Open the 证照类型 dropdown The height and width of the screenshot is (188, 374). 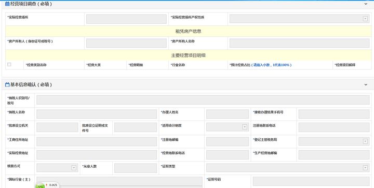[x=288, y=168]
